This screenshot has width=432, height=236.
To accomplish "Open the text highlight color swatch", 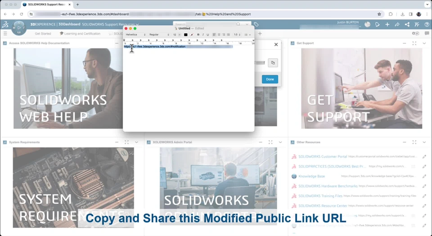I will click(192, 35).
